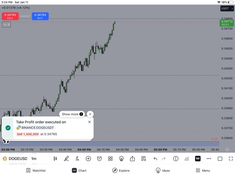Tap the blue BUY 0.34763 button
This screenshot has width=235, height=176.
coord(40,16)
